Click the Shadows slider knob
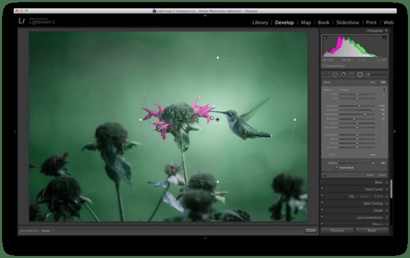This screenshot has width=410, height=258. (354, 119)
